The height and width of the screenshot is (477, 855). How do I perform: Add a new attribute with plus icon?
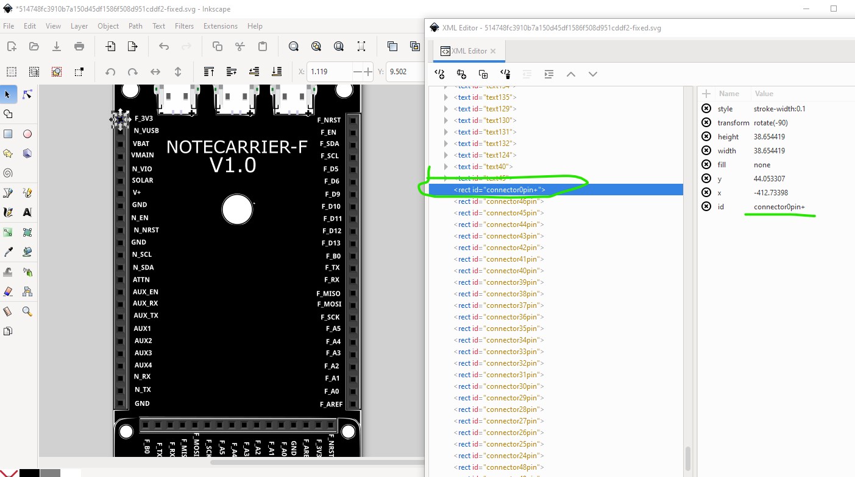(x=706, y=94)
